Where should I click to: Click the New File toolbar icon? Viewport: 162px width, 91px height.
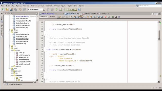click(x=3, y=10)
